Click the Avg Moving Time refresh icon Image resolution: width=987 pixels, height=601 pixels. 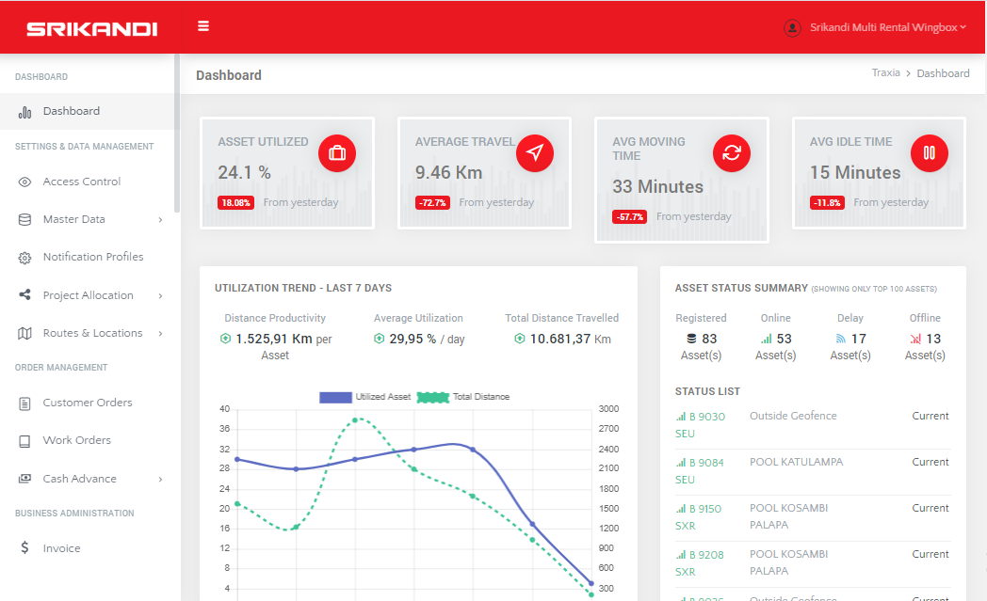click(732, 153)
